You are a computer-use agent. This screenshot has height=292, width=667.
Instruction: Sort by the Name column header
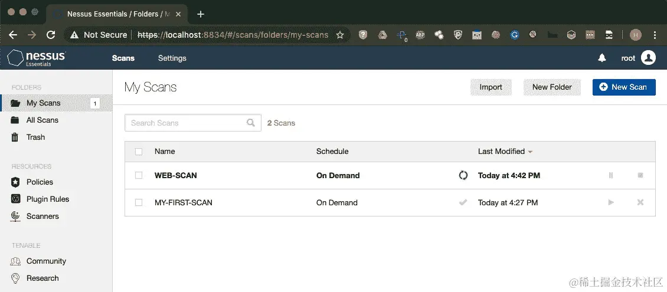pos(165,152)
